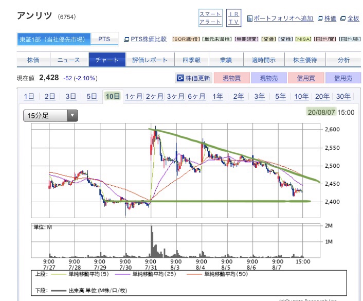This screenshot has width=363, height=301.
Task: Open the IR TV link
Action: coord(233,18)
